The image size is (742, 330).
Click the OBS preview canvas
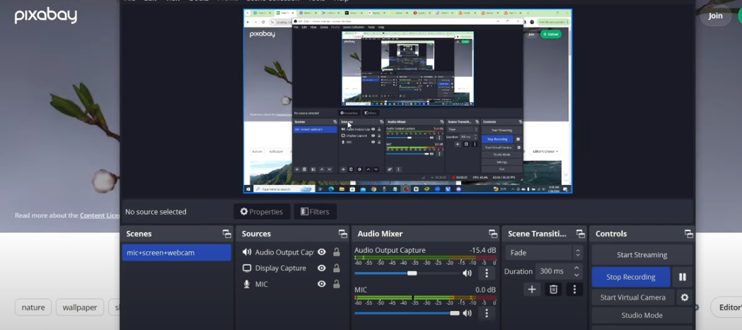click(407, 101)
